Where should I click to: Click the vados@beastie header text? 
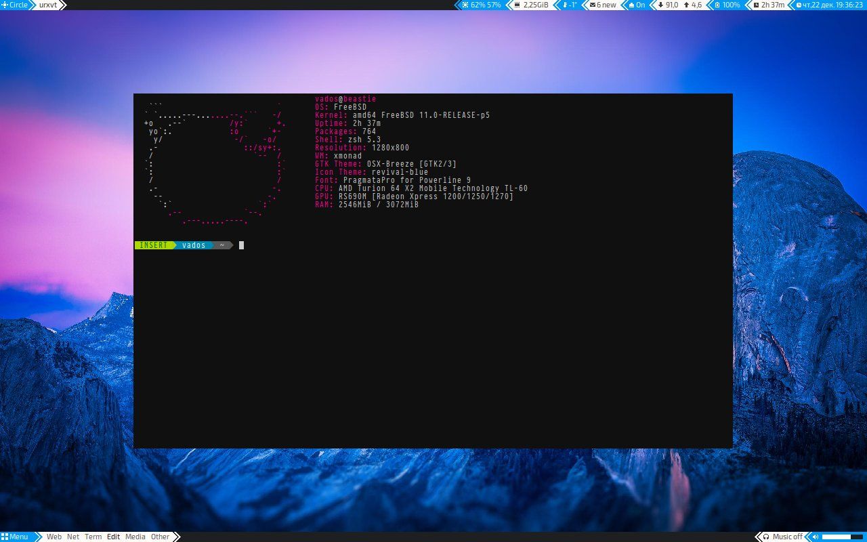point(345,99)
